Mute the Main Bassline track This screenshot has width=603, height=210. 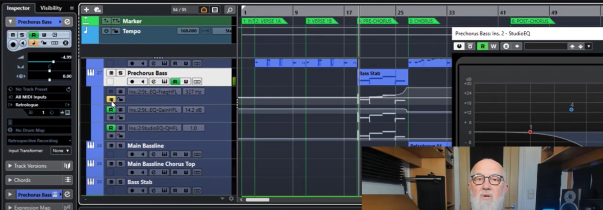(x=111, y=145)
